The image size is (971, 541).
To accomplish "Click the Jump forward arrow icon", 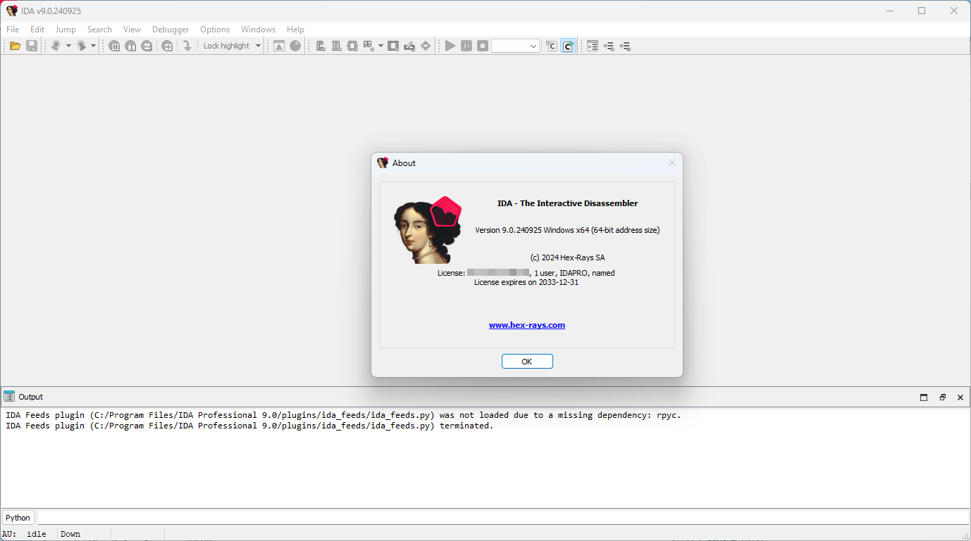I will tap(81, 46).
